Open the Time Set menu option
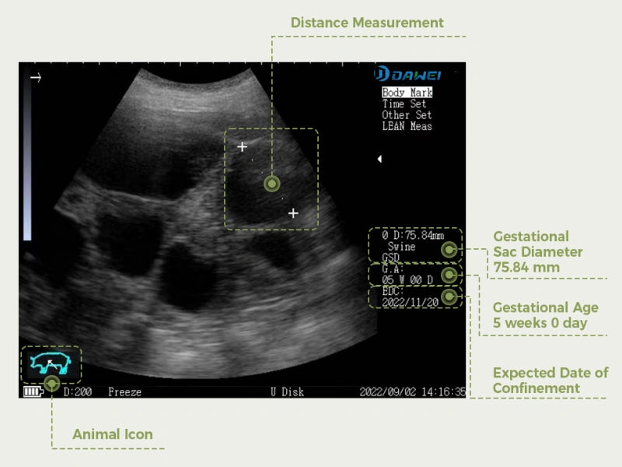The height and width of the screenshot is (467, 622). 404,104
